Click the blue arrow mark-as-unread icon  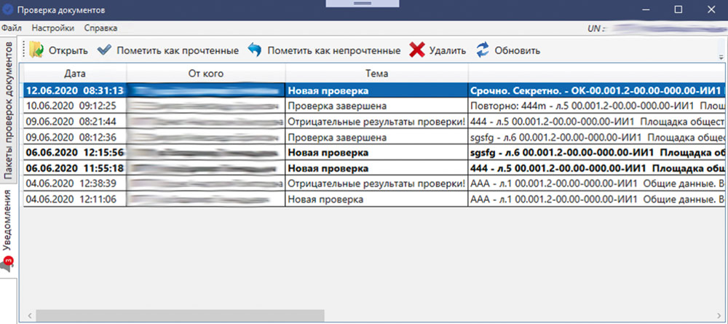coord(254,50)
